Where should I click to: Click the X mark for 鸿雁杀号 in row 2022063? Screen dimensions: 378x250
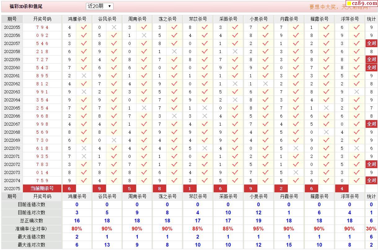tap(84, 92)
